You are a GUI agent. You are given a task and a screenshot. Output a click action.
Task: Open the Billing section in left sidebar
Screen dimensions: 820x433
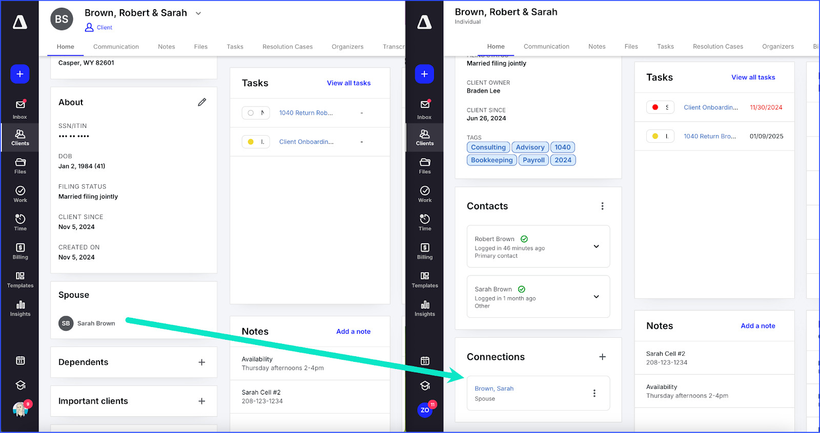[x=20, y=251]
